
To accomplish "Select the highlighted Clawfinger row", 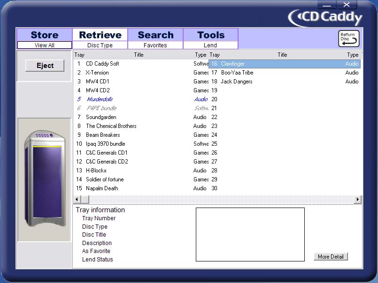I will (285, 64).
